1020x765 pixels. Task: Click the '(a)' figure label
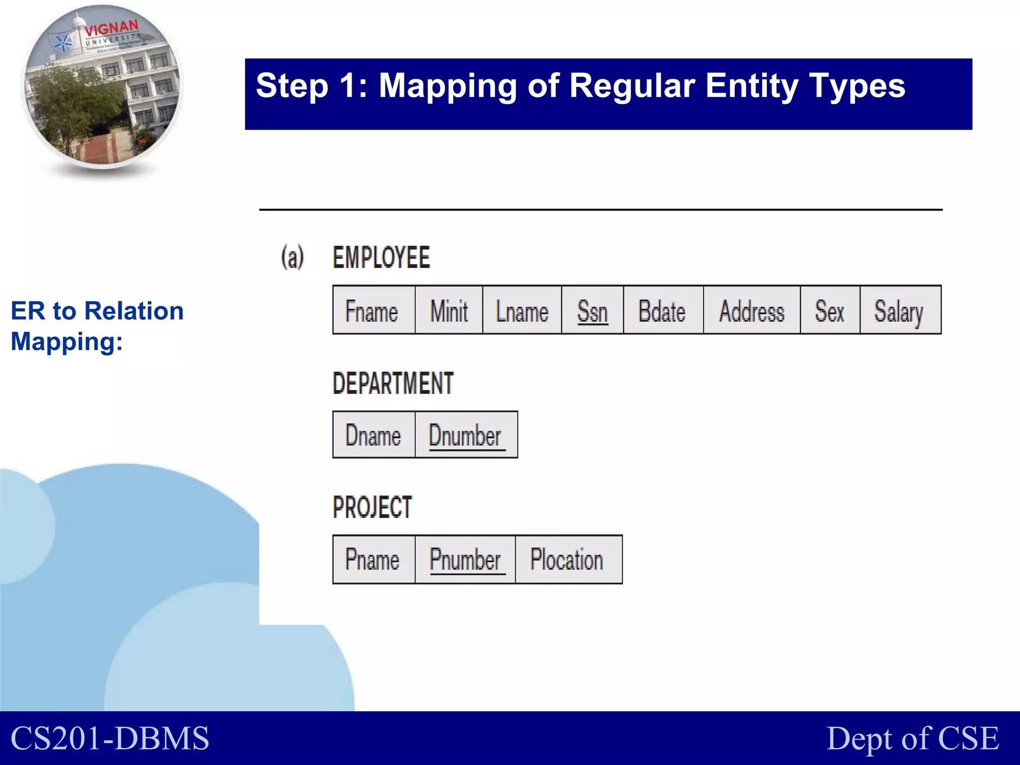[292, 257]
